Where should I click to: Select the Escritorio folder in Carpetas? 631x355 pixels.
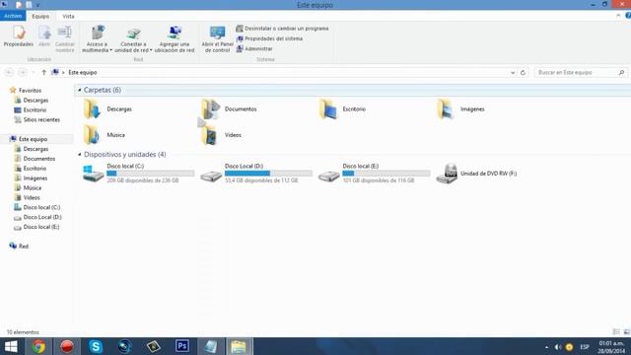[342, 109]
